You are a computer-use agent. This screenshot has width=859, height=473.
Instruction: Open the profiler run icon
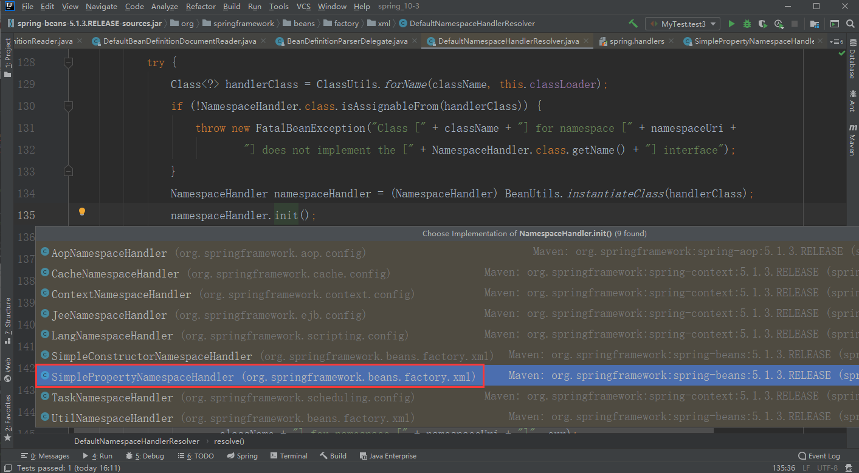779,24
